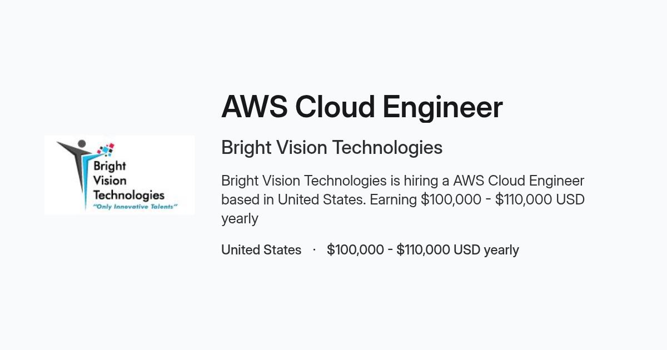Image resolution: width=667 pixels, height=350 pixels.
Task: Click the word "Earning" in the description
Action: pos(394,199)
